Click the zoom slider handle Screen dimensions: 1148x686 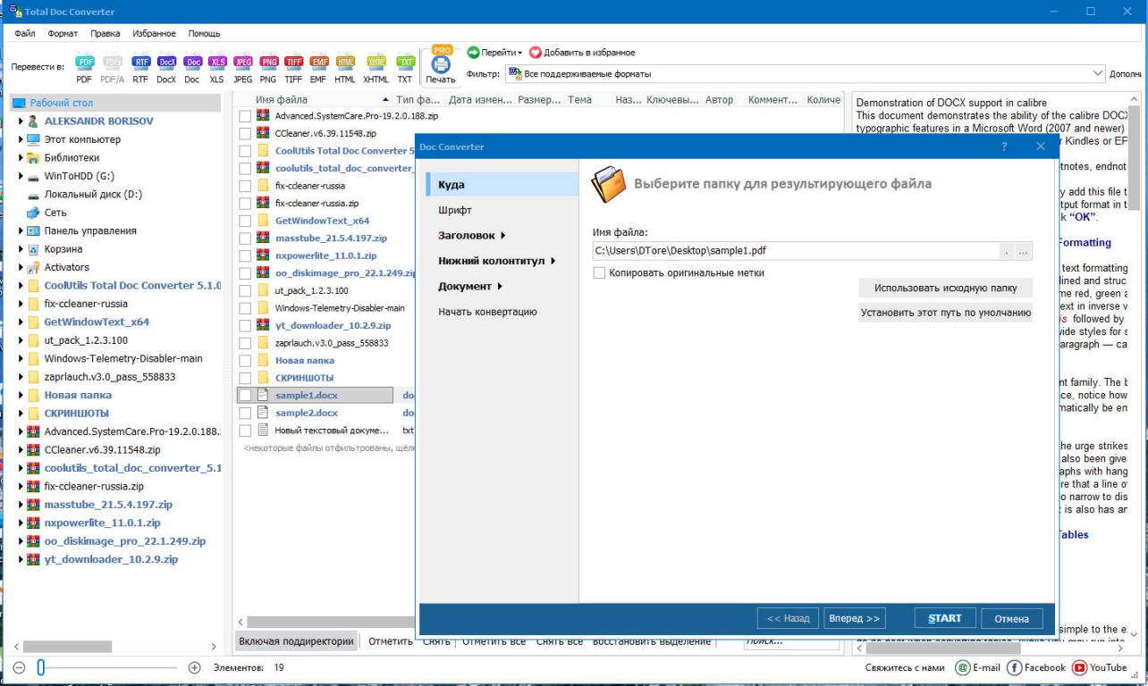click(x=40, y=667)
